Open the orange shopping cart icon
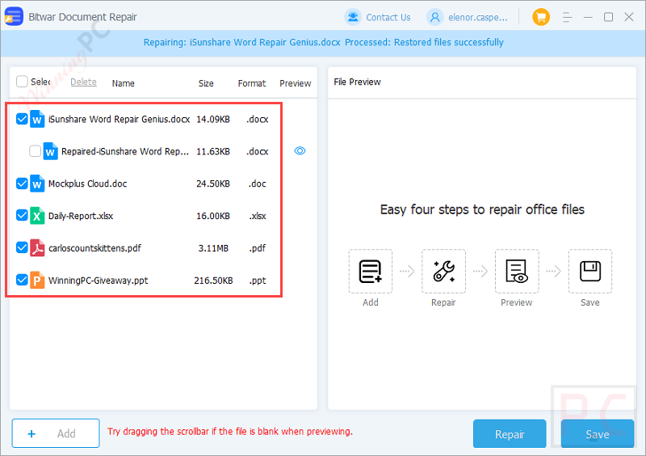 point(541,17)
